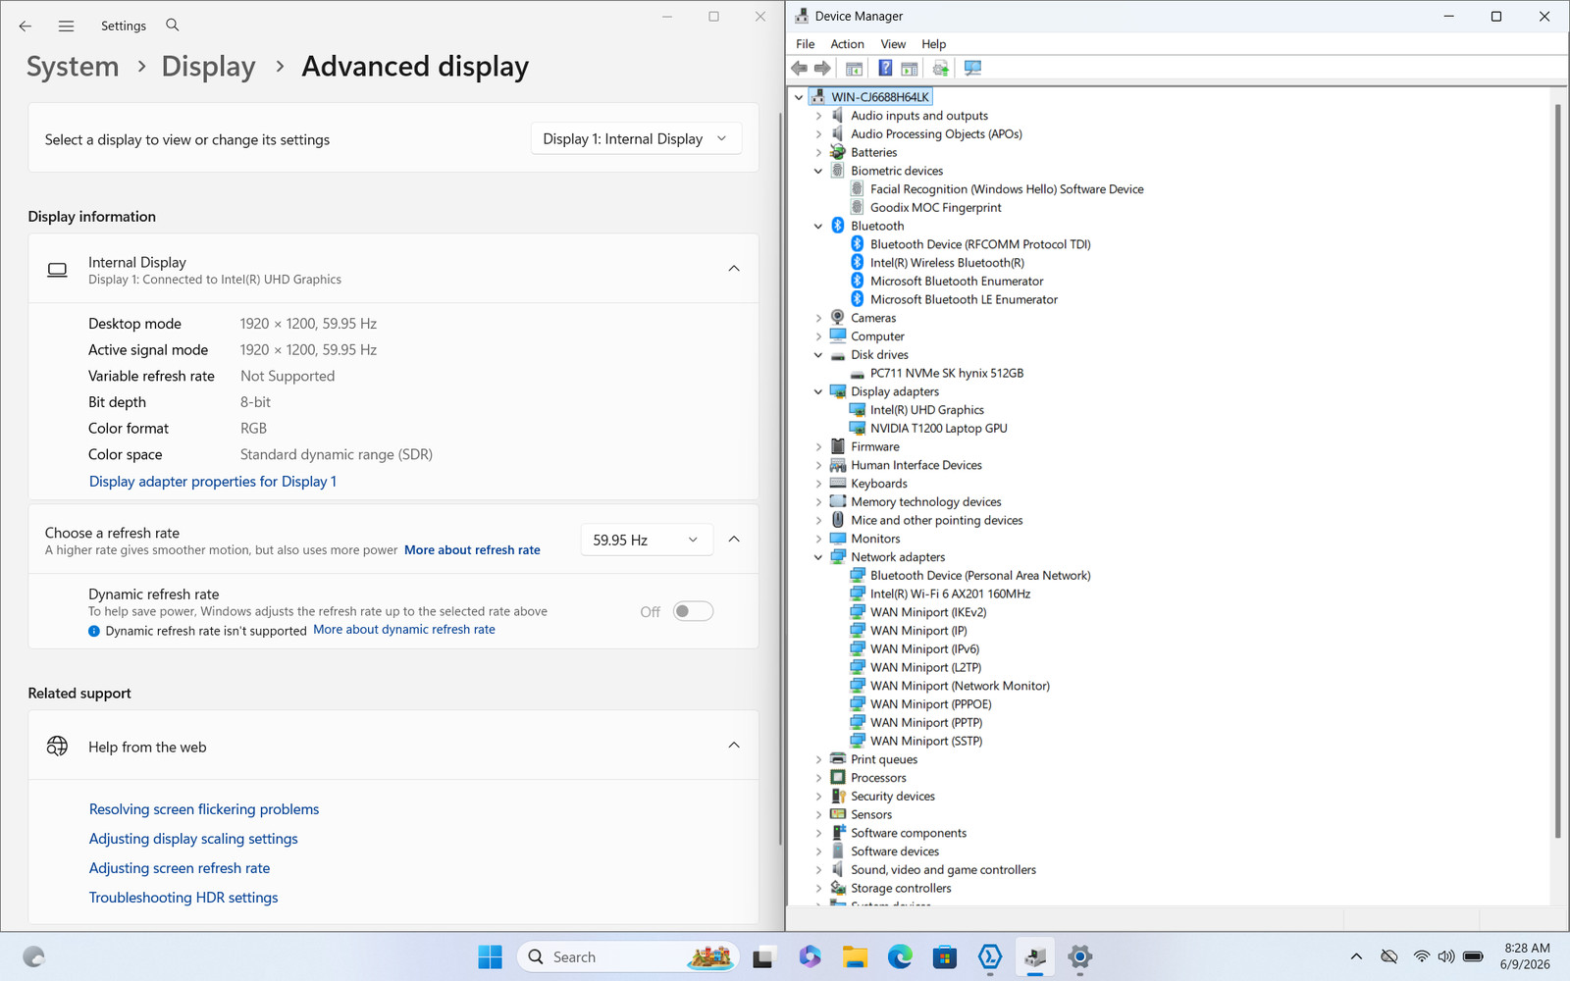Open the Display 1: Internal Display dropdown
This screenshot has height=981, width=1570.
(x=636, y=139)
